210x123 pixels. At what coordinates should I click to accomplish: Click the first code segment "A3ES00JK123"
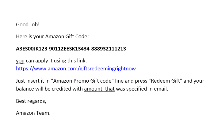tap(30, 49)
